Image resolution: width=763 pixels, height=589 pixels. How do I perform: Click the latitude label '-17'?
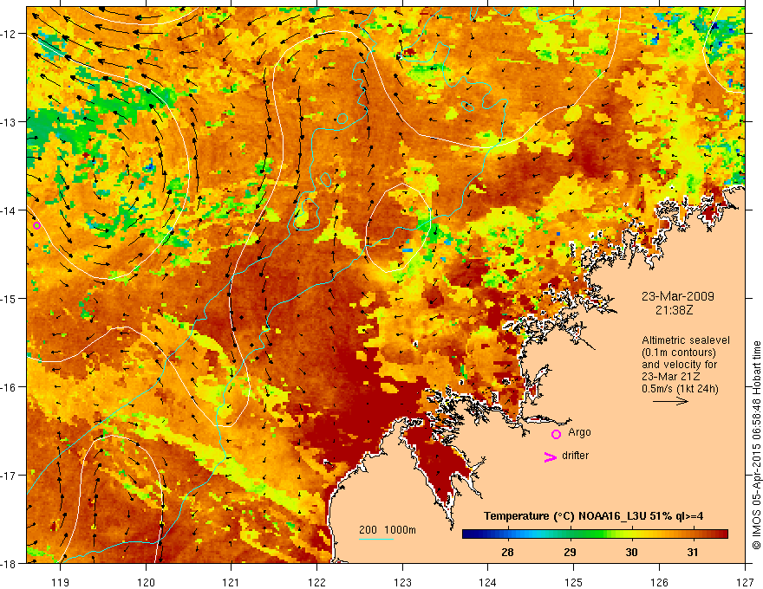10,476
